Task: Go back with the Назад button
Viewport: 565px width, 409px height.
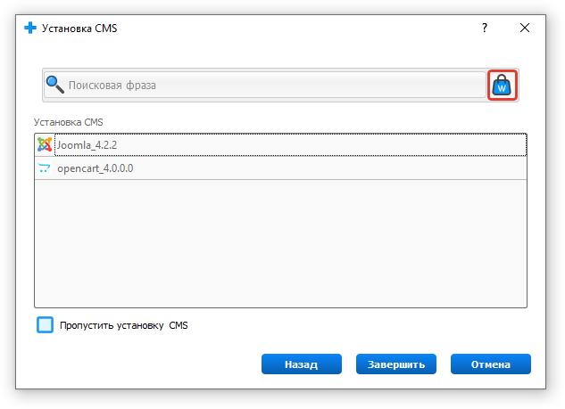Action: click(301, 364)
